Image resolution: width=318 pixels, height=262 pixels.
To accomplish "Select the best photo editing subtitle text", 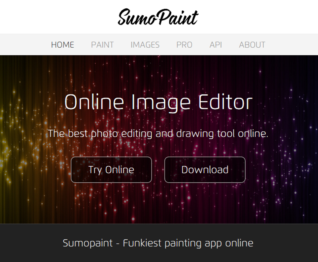I will pyautogui.click(x=158, y=134).
